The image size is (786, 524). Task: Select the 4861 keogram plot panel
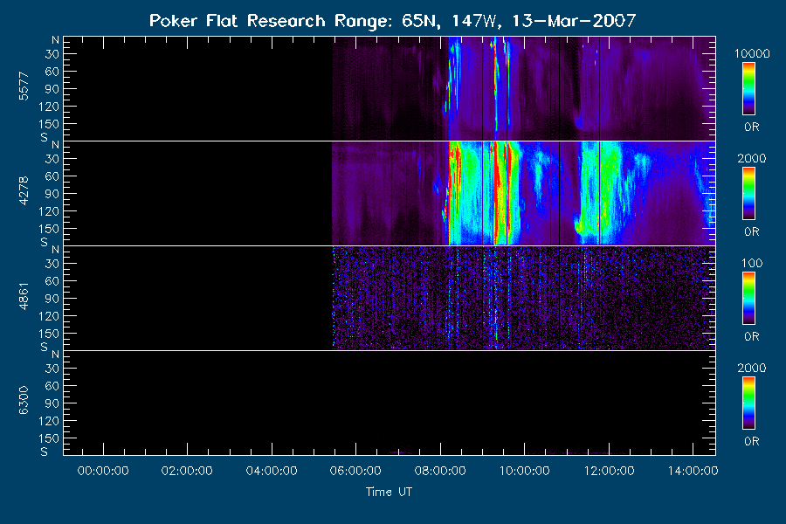[x=390, y=298]
